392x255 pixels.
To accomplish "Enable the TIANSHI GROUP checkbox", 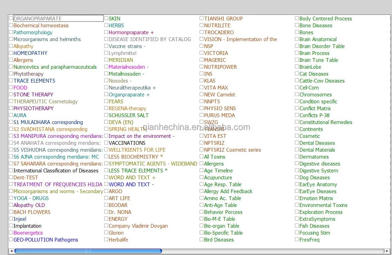I will [201, 18].
